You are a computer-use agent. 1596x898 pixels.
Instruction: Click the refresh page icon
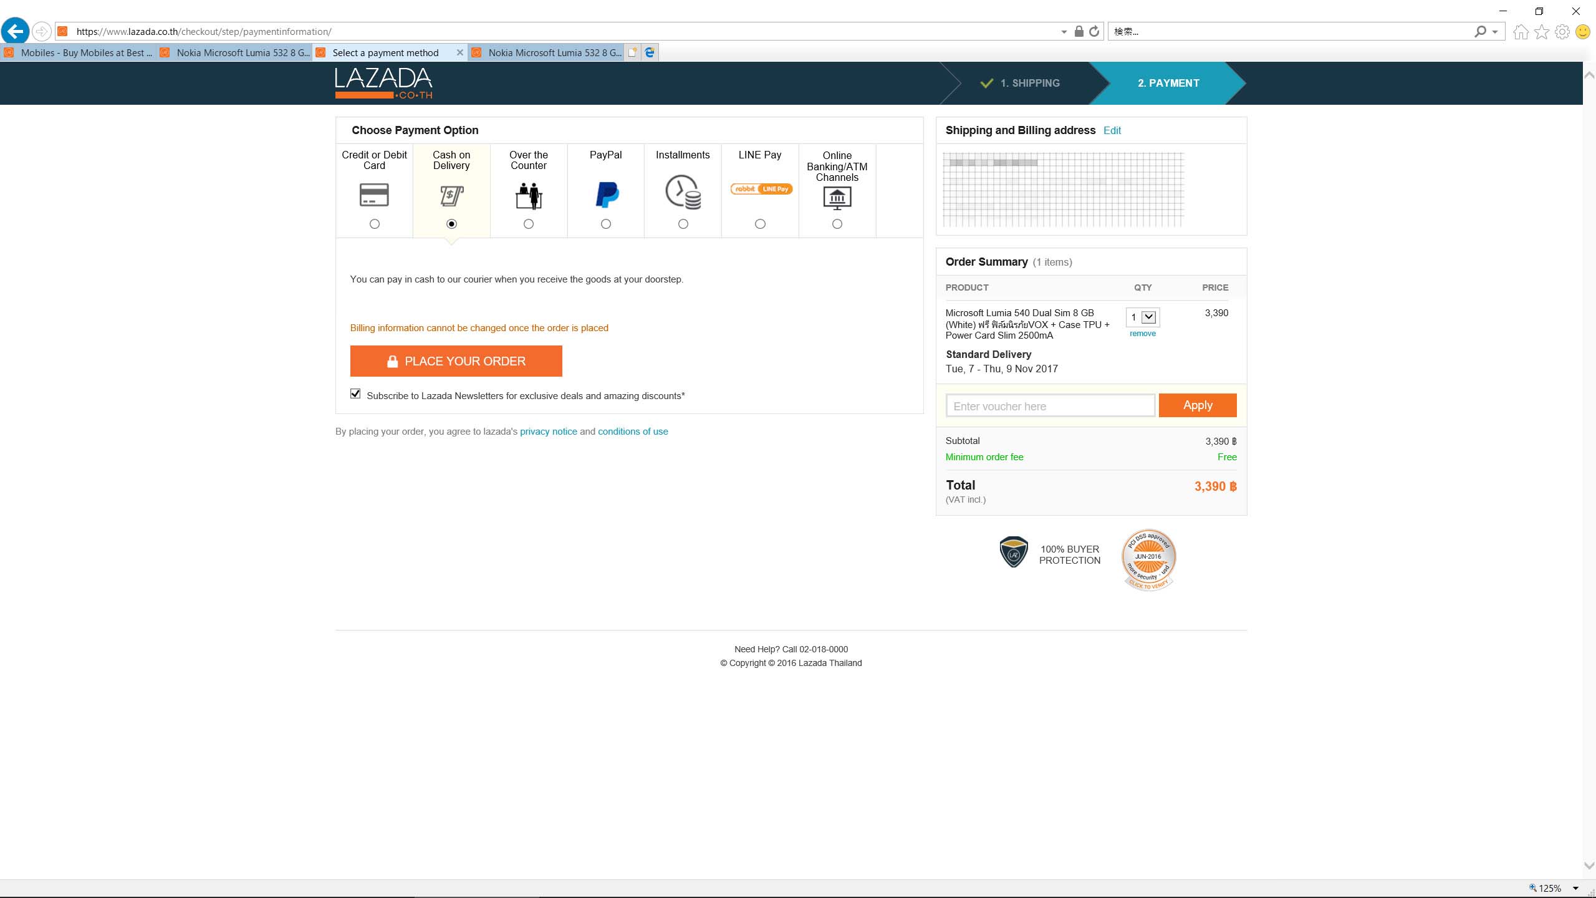pos(1094,31)
